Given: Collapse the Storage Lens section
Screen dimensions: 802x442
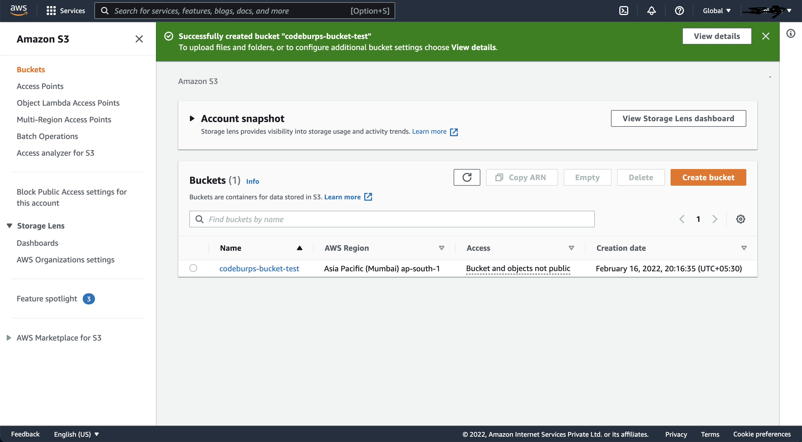Looking at the screenshot, I should point(10,226).
